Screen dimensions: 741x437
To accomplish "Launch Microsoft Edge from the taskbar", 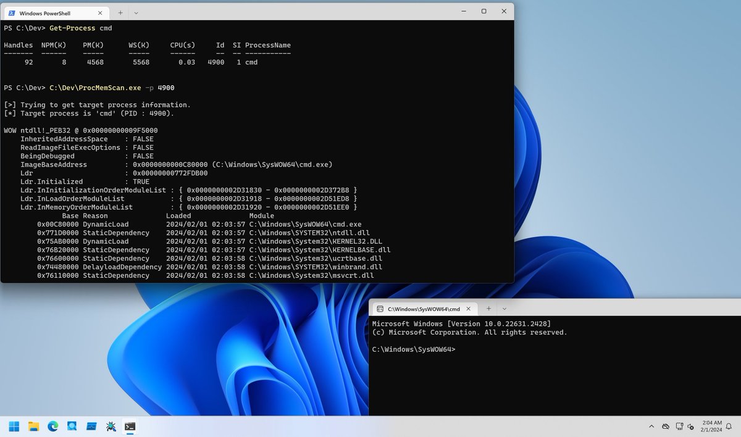I will coord(53,426).
